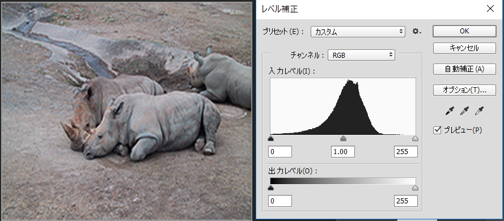Viewport: 504px width, 221px height.
Task: Click the input shadow value field 0
Action: click(280, 152)
